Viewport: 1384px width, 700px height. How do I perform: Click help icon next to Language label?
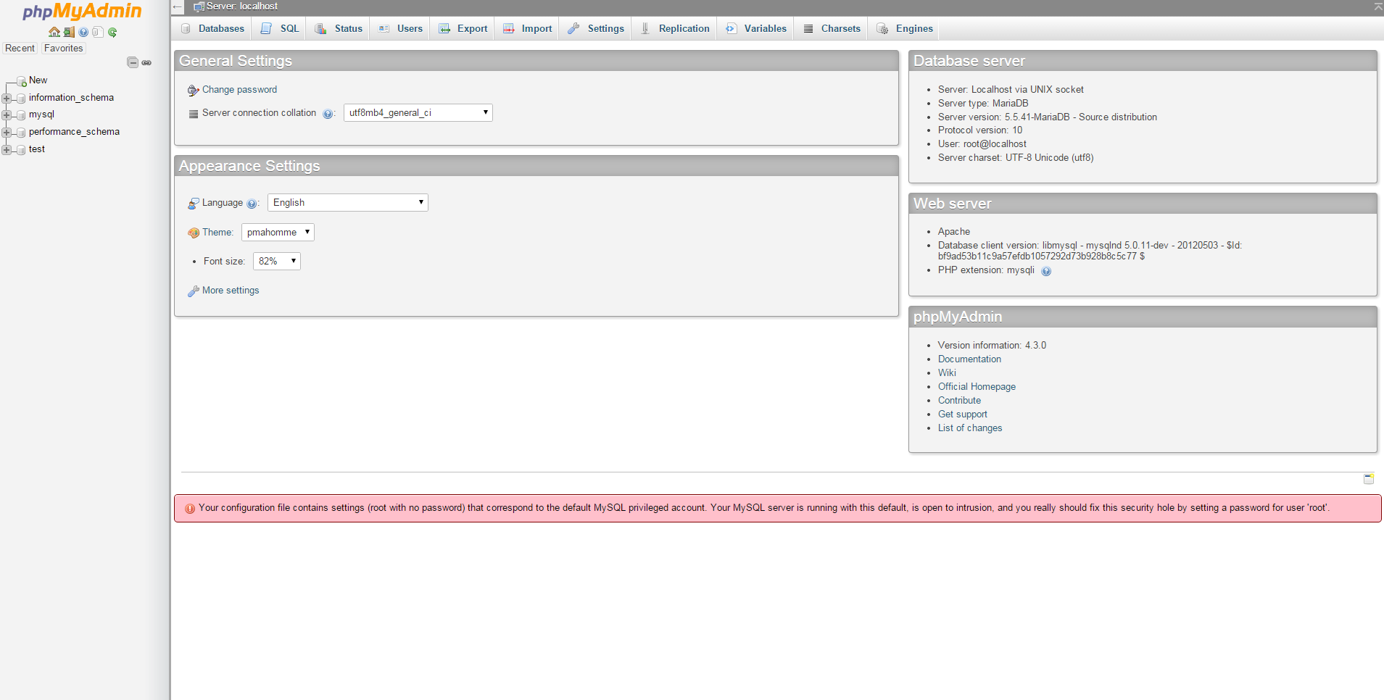tap(252, 204)
